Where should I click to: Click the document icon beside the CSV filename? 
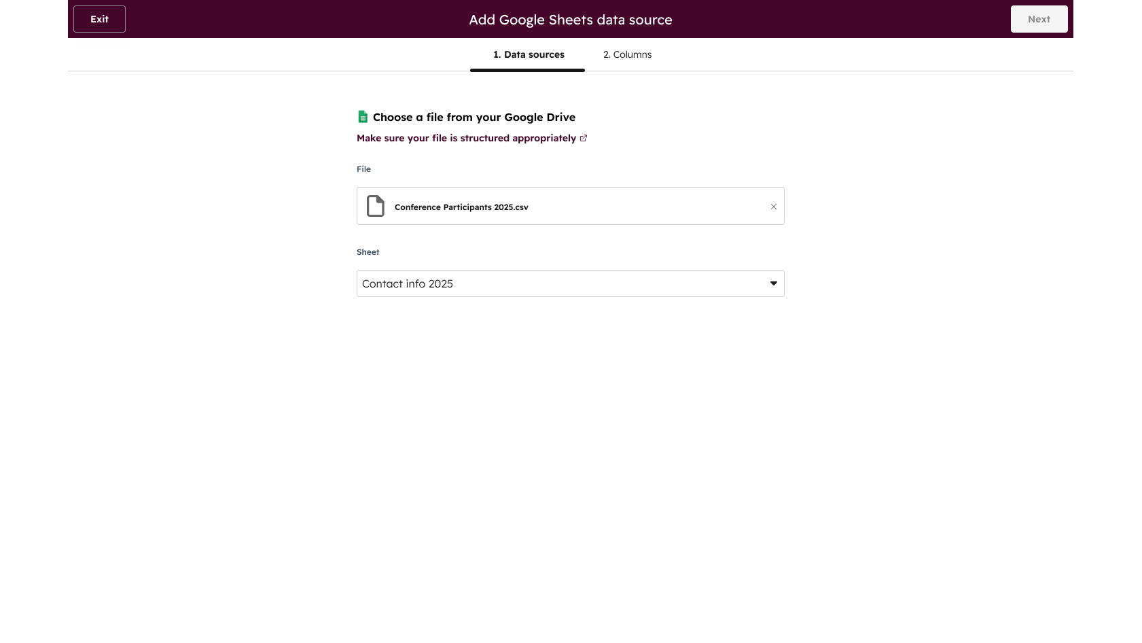pos(375,205)
